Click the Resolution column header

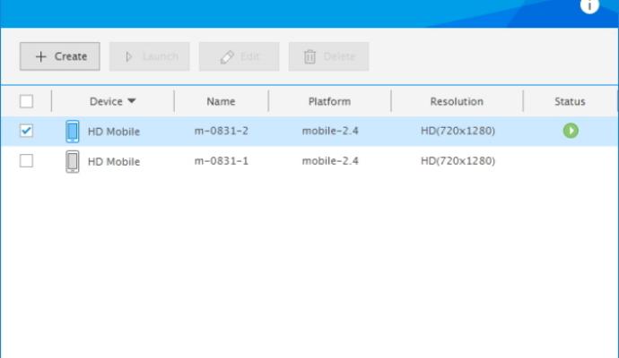[x=457, y=101]
